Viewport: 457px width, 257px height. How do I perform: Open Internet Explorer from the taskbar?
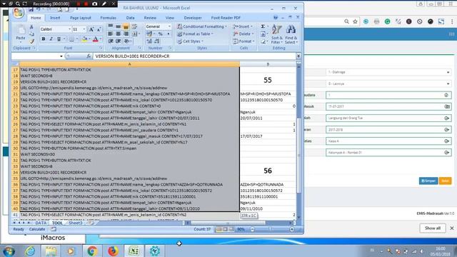coord(30,251)
